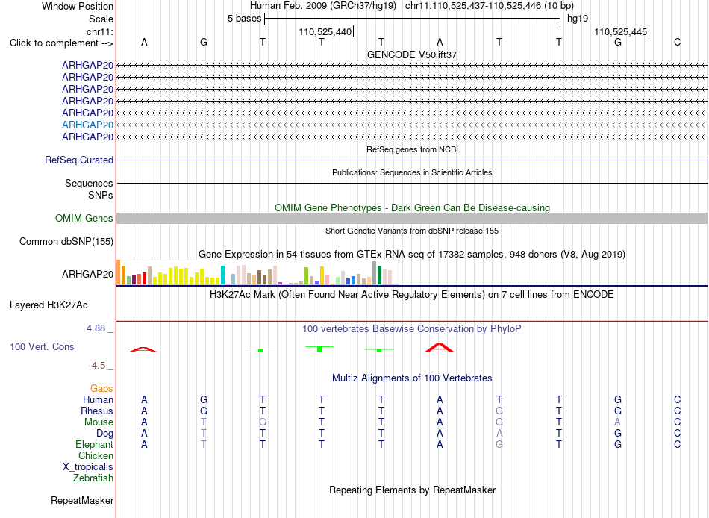Click 'RefSeq genes from NCBI' track title
This screenshot has height=518, width=709.
[412, 149]
